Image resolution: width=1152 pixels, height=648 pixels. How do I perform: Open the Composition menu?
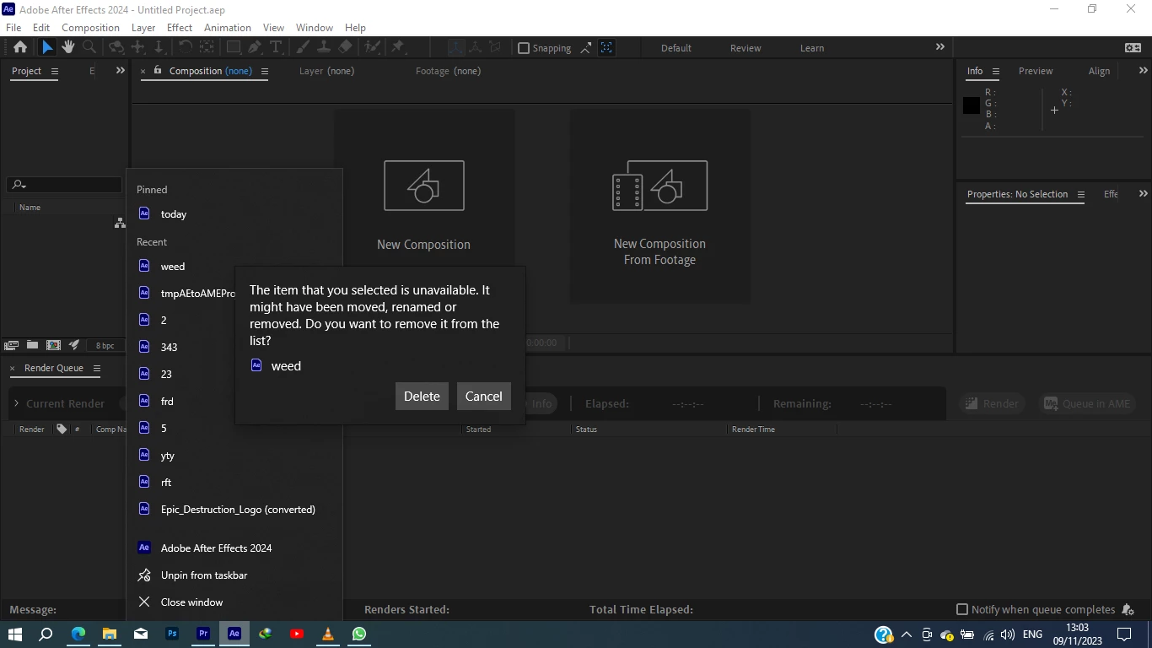pyautogui.click(x=90, y=28)
